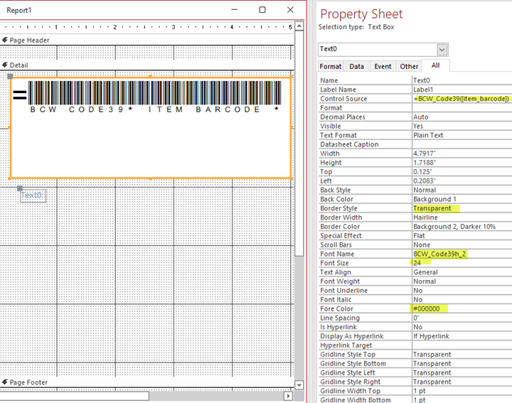Select the barcode text box control
The image size is (512, 403).
pos(151,128)
